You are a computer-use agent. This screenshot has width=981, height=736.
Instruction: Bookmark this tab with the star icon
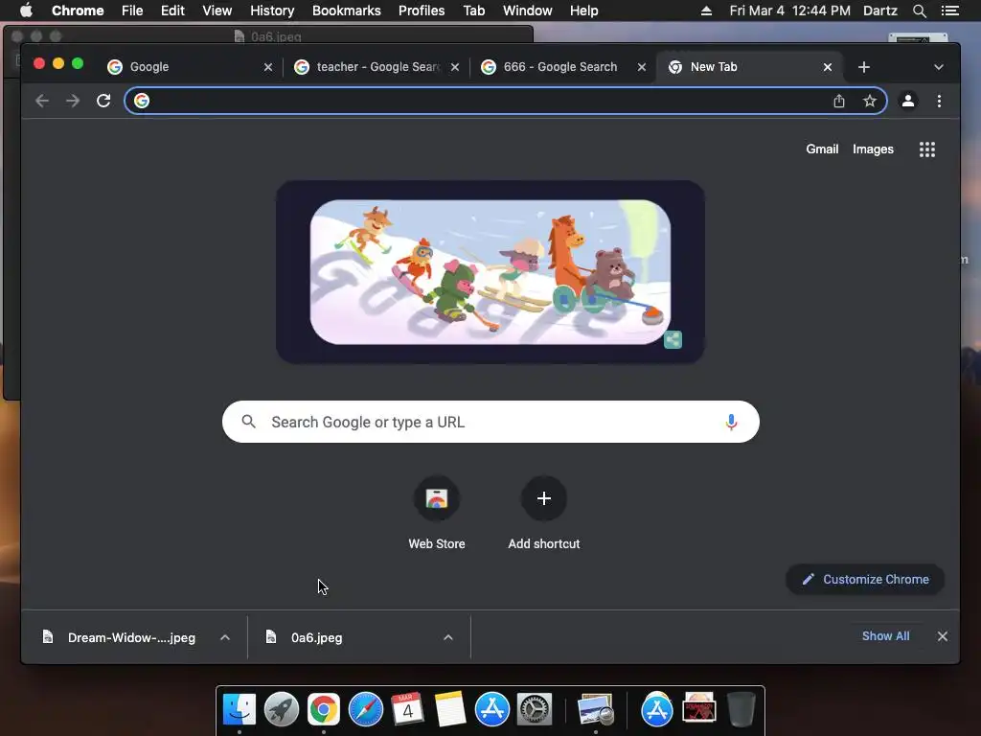(870, 101)
